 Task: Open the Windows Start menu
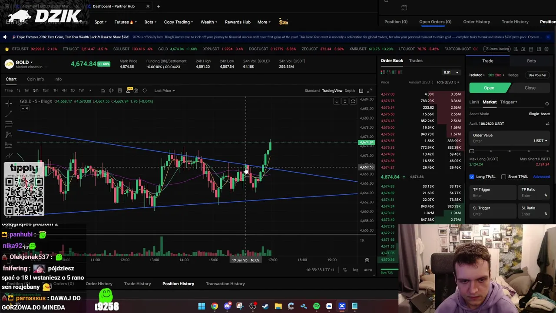202,306
